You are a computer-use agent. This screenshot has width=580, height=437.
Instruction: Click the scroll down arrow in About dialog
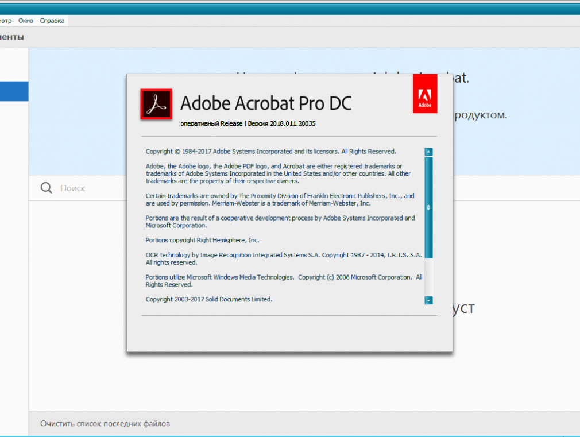[x=429, y=300]
